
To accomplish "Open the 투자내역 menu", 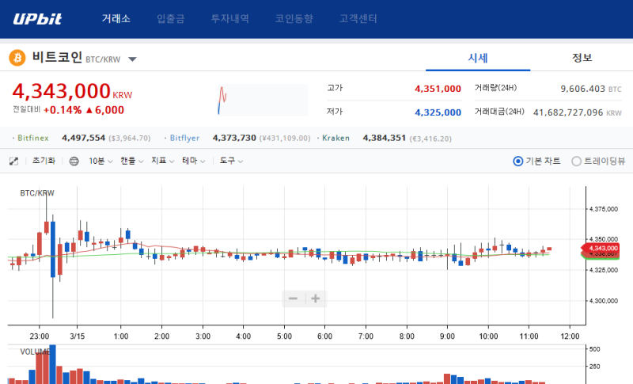I will (229, 18).
